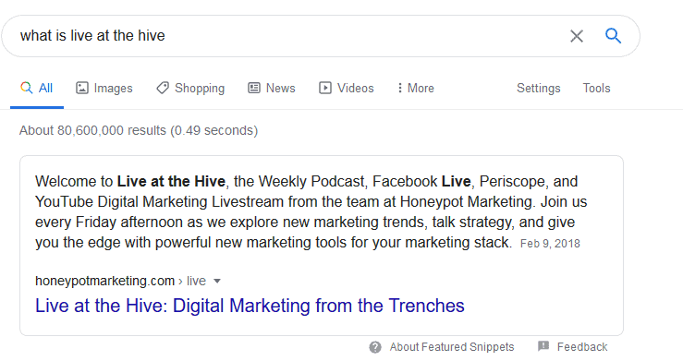Image resolution: width=683 pixels, height=361 pixels.
Task: Switch to the Images tab
Action: tap(104, 89)
